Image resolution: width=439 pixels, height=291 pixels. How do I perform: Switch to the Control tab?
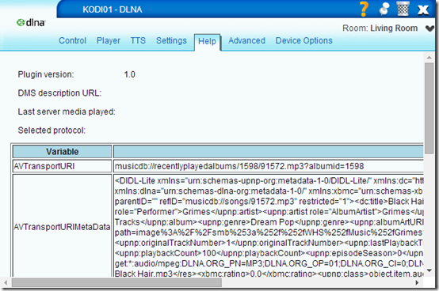click(73, 40)
